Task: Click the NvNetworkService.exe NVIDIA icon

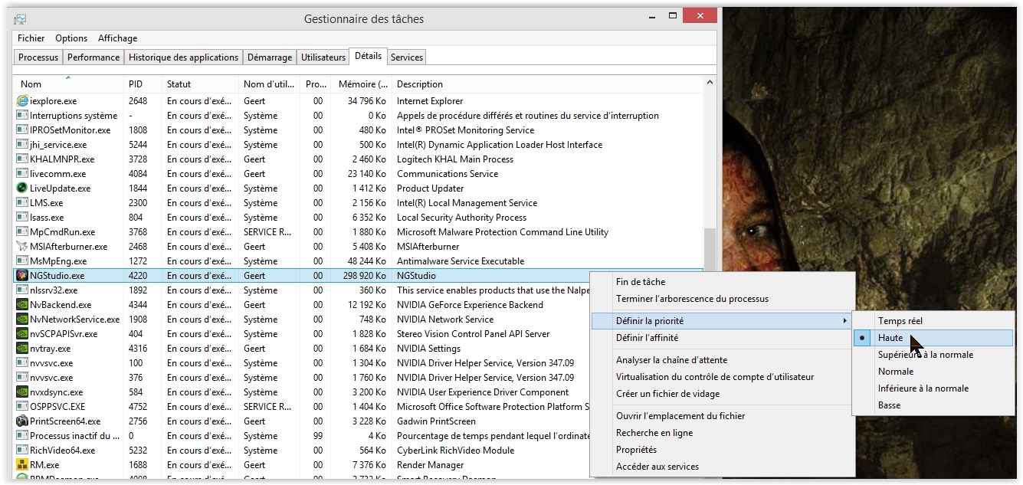Action: click(22, 319)
